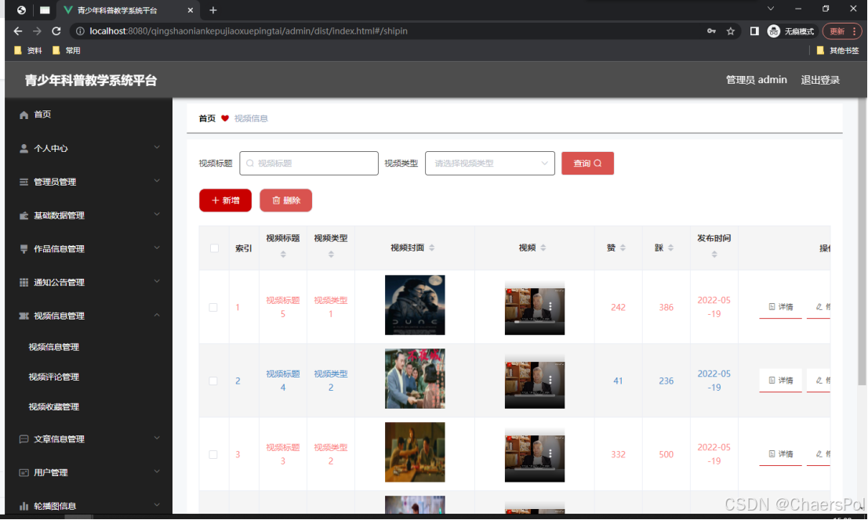Click the home icon beside 首页 in sidebar
Viewport: 868px width, 520px height.
[24, 115]
